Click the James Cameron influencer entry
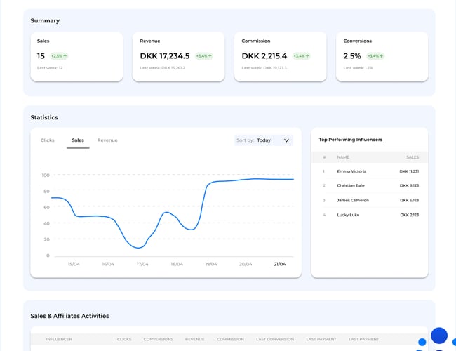 point(353,200)
